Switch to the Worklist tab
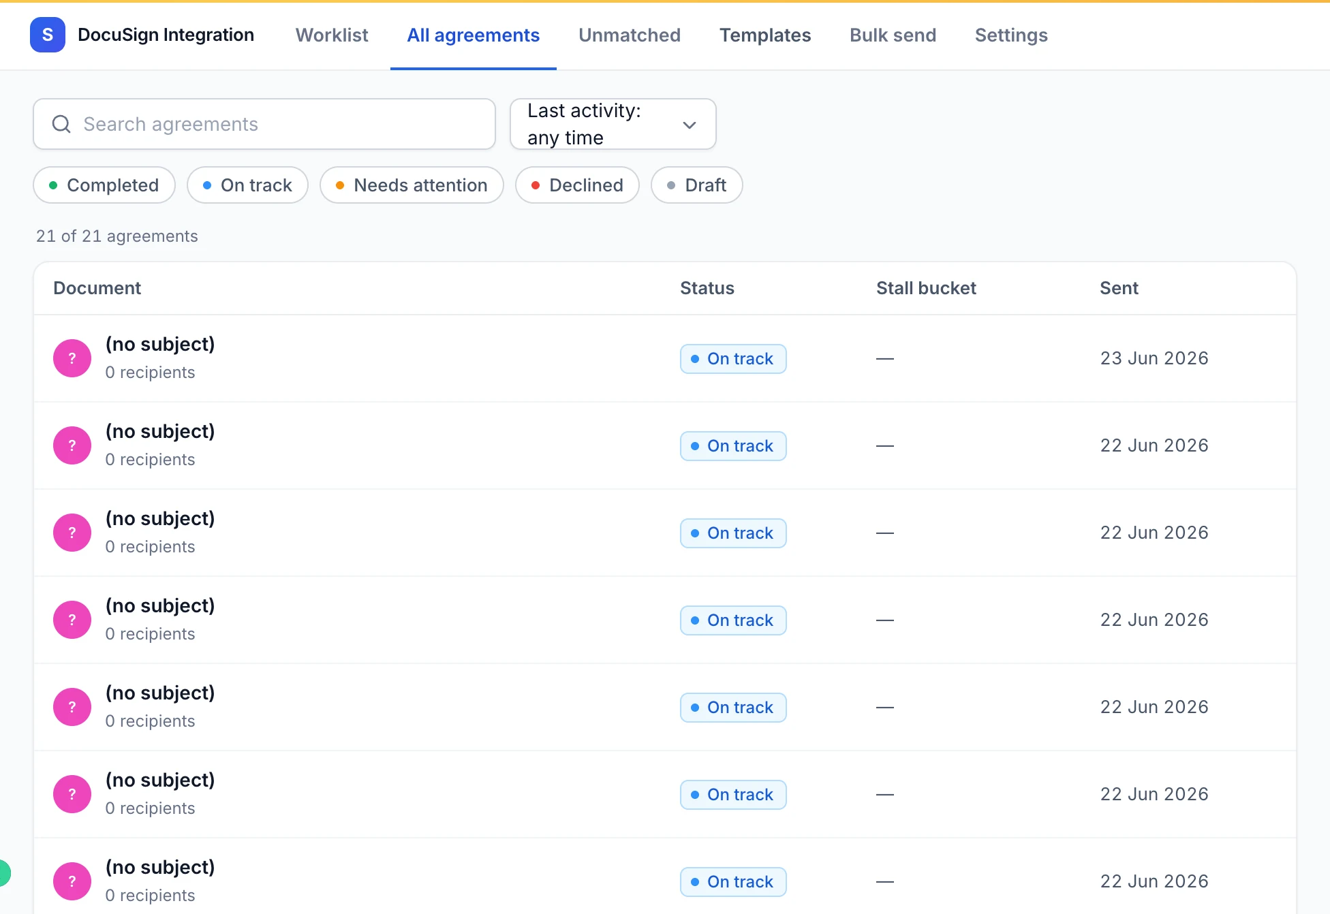This screenshot has height=914, width=1330. pos(332,35)
